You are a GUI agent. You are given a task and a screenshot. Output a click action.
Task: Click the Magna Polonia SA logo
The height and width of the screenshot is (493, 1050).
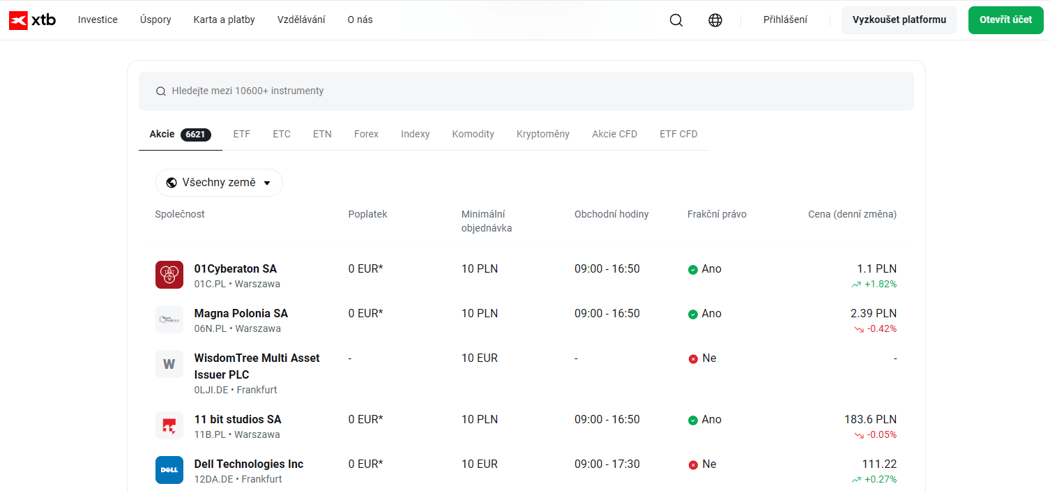tap(169, 319)
